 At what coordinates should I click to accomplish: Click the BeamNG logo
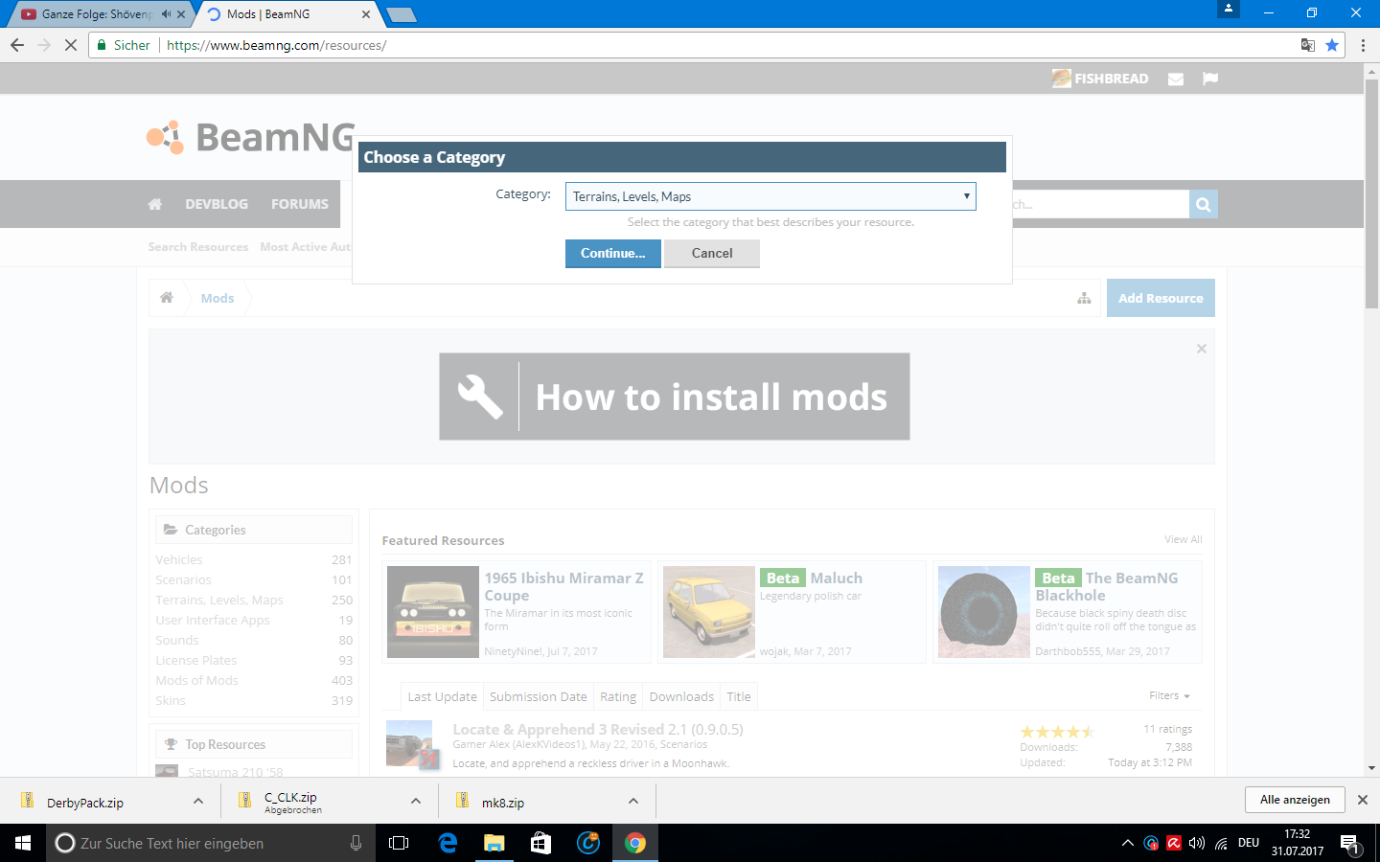click(x=251, y=137)
